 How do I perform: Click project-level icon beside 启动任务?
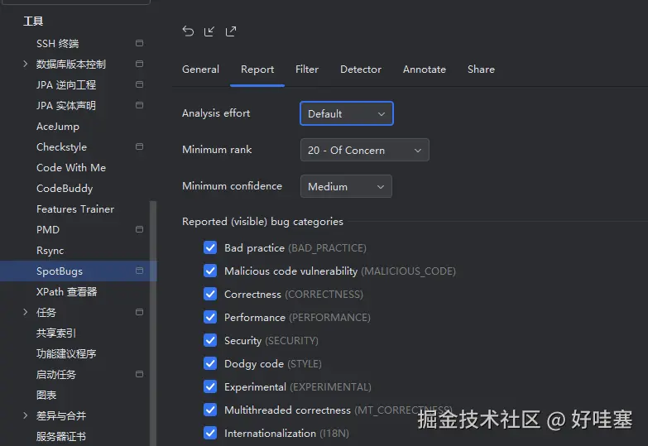(x=139, y=374)
